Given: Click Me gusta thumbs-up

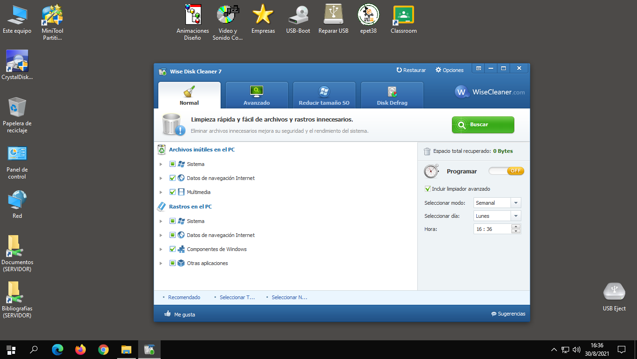Looking at the screenshot, I should pyautogui.click(x=180, y=314).
